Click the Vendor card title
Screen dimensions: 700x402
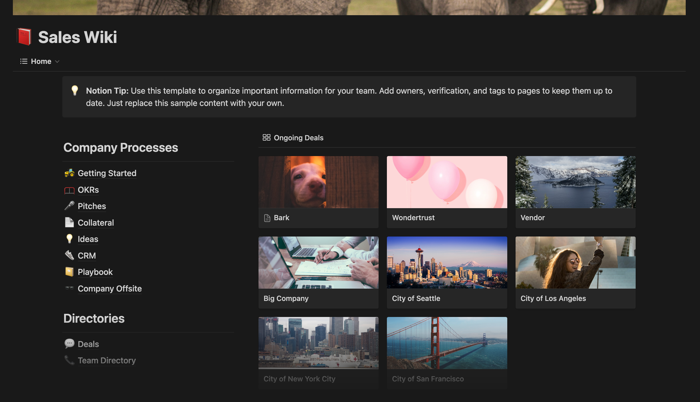[x=532, y=218]
